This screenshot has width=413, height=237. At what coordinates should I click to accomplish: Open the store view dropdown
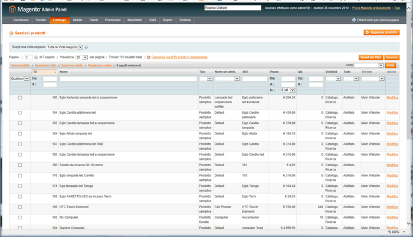coord(65,47)
